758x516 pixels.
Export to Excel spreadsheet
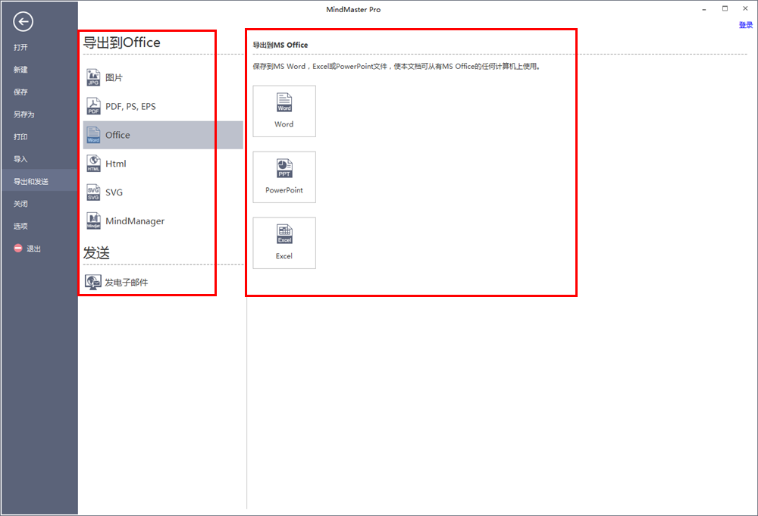pyautogui.click(x=284, y=242)
